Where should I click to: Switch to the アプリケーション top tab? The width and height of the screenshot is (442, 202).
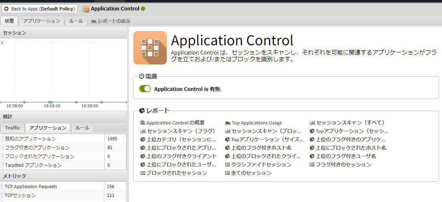41,21
